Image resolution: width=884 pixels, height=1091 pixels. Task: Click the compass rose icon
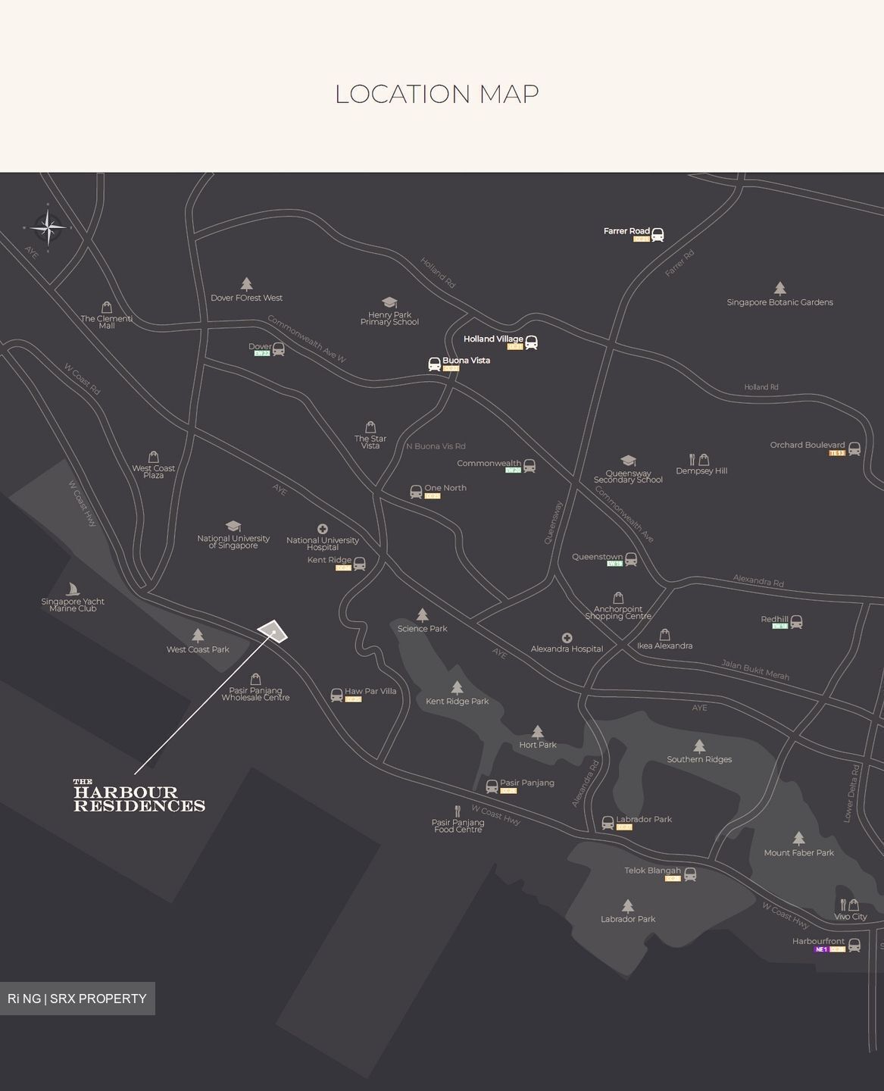[x=48, y=227]
